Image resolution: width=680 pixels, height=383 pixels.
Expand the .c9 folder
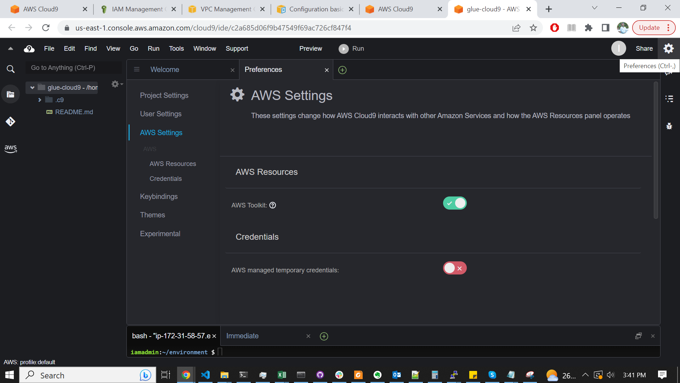pos(40,100)
